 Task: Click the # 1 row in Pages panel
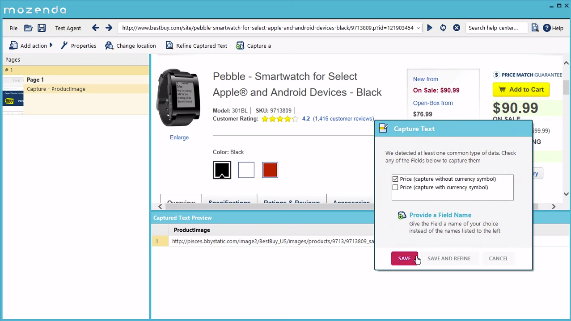click(x=76, y=70)
